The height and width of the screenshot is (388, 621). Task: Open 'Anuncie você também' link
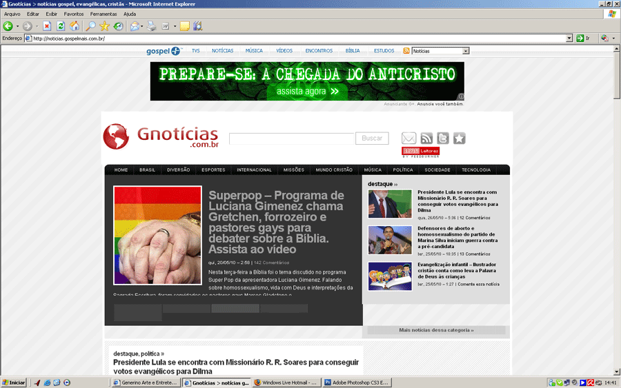[x=440, y=104]
